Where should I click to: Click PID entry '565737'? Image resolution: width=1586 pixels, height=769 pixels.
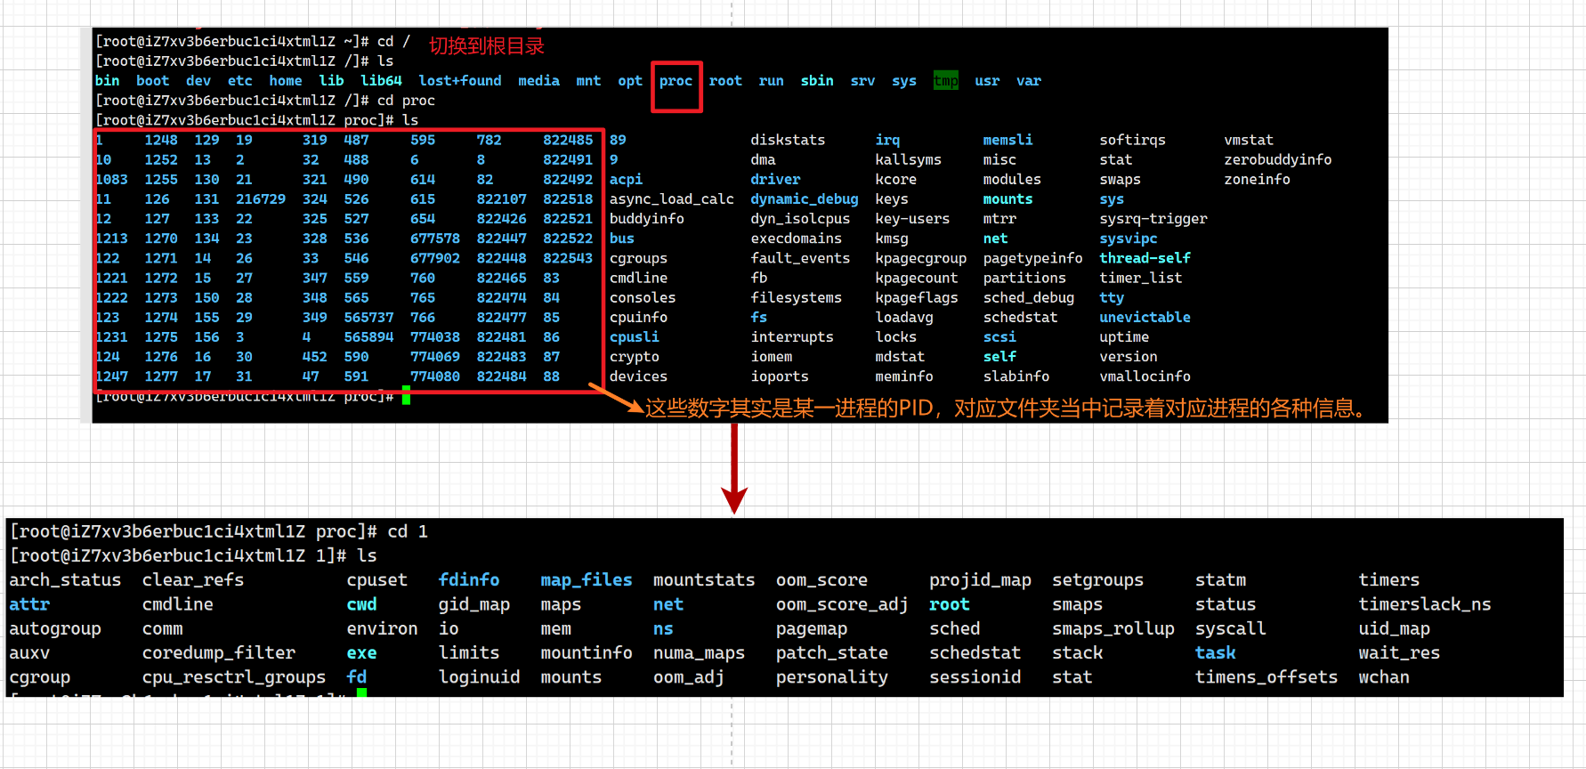click(x=368, y=318)
